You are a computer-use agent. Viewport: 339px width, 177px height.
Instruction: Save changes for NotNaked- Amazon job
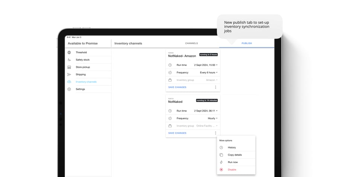177,87
